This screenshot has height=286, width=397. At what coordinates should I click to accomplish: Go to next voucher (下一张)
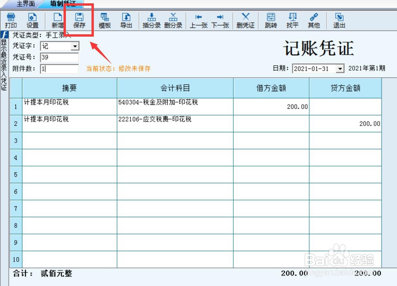[220, 21]
